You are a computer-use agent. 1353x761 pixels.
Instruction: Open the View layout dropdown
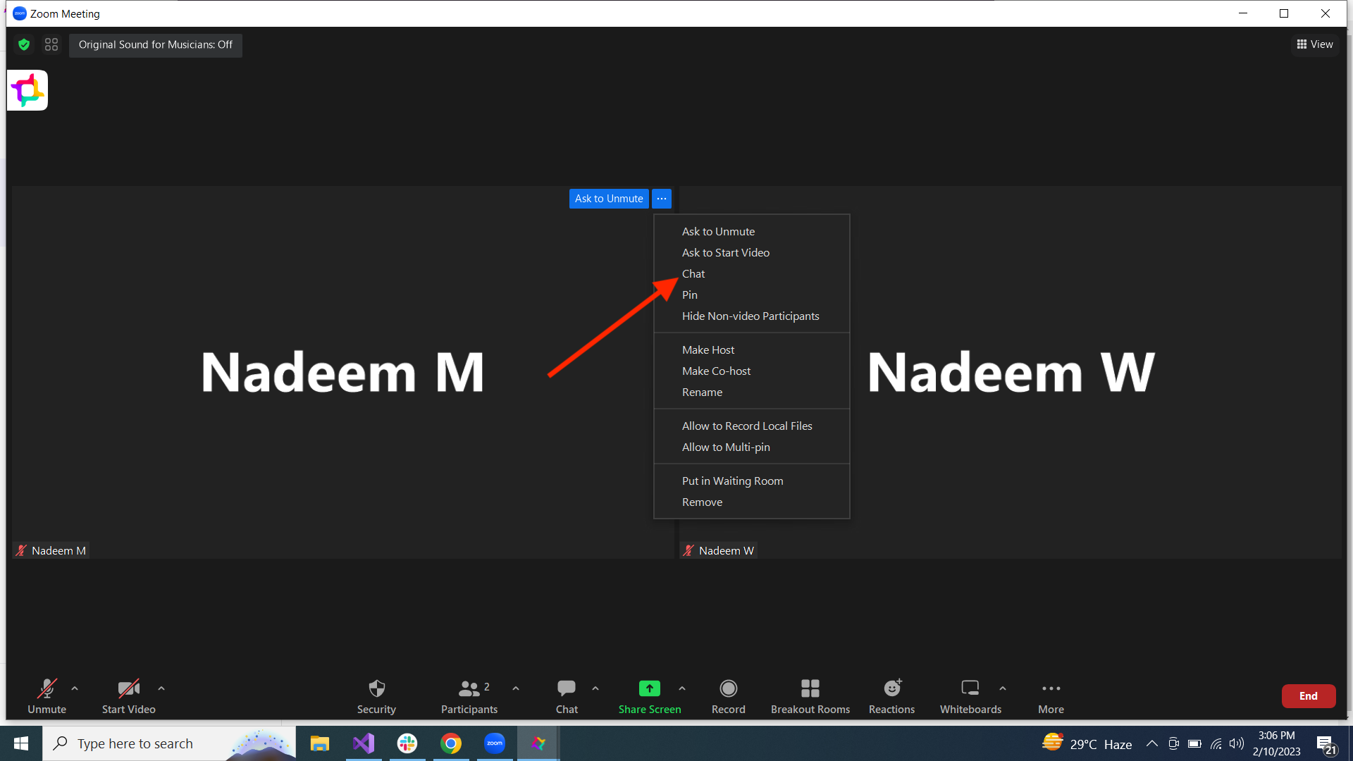pos(1315,44)
